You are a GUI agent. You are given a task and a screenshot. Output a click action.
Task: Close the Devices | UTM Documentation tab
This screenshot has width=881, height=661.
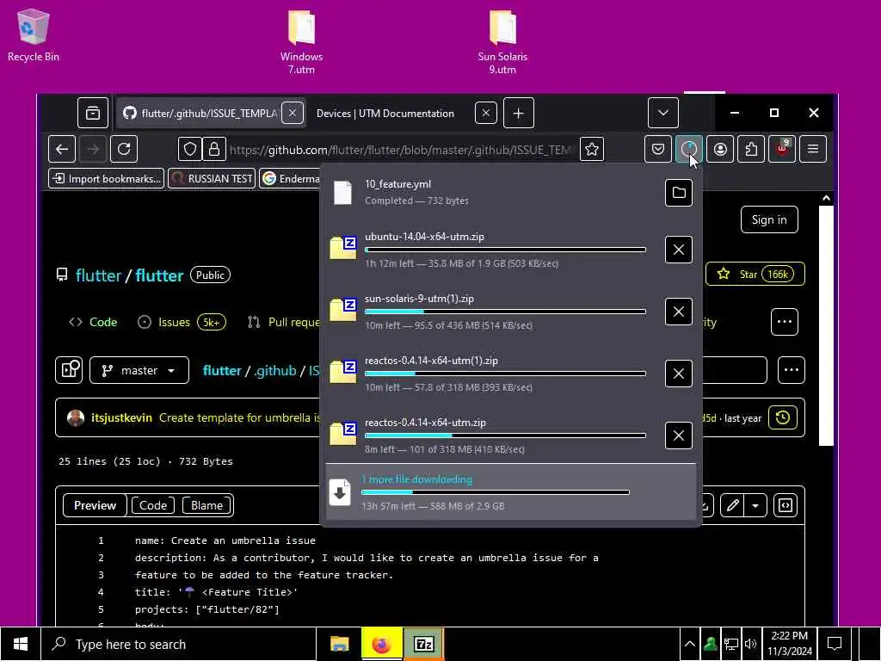coord(486,113)
